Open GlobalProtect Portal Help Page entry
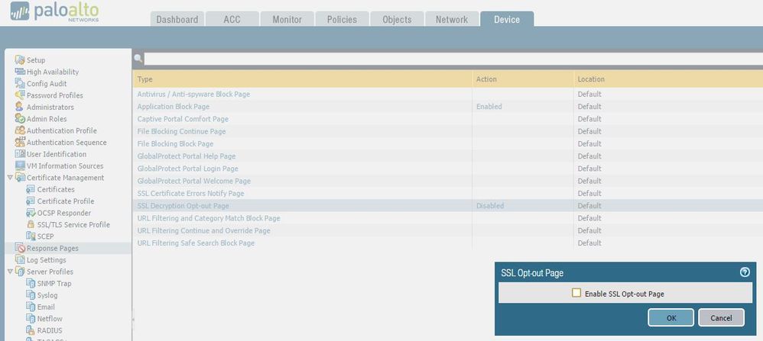Image resolution: width=763 pixels, height=341 pixels. [x=187, y=156]
